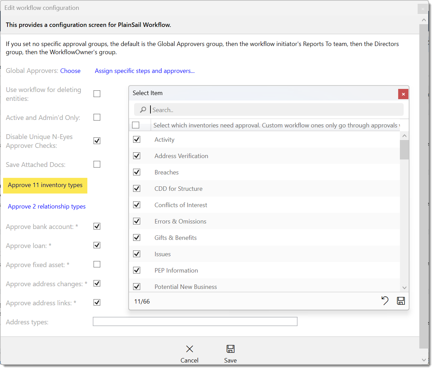The height and width of the screenshot is (370, 434).
Task: Uncheck the PEP Information inventory item
Action: coord(136,270)
